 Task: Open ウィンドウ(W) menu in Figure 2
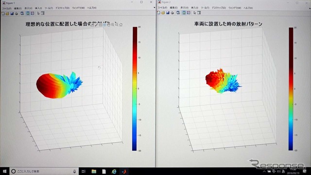point(235,8)
